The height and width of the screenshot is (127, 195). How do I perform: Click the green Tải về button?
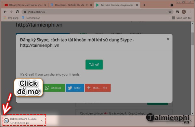pyautogui.click(x=94, y=65)
